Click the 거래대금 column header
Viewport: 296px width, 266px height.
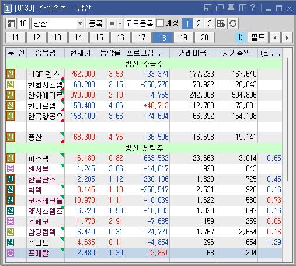pyautogui.click(x=192, y=53)
